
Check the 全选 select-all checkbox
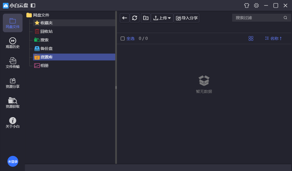coord(123,38)
